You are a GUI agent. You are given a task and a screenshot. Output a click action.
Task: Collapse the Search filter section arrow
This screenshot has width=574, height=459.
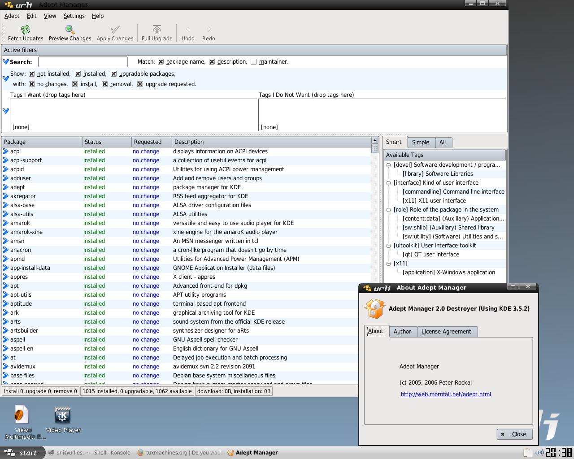pos(6,62)
